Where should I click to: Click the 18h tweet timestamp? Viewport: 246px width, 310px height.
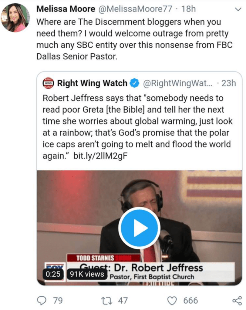[188, 9]
